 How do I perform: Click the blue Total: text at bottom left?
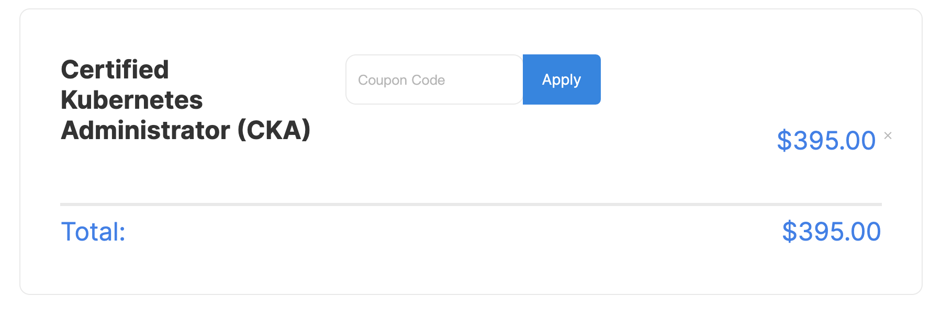pyautogui.click(x=93, y=232)
